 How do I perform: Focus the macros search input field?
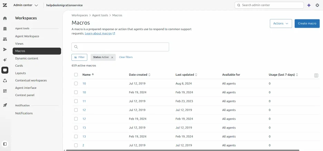coord(120,47)
